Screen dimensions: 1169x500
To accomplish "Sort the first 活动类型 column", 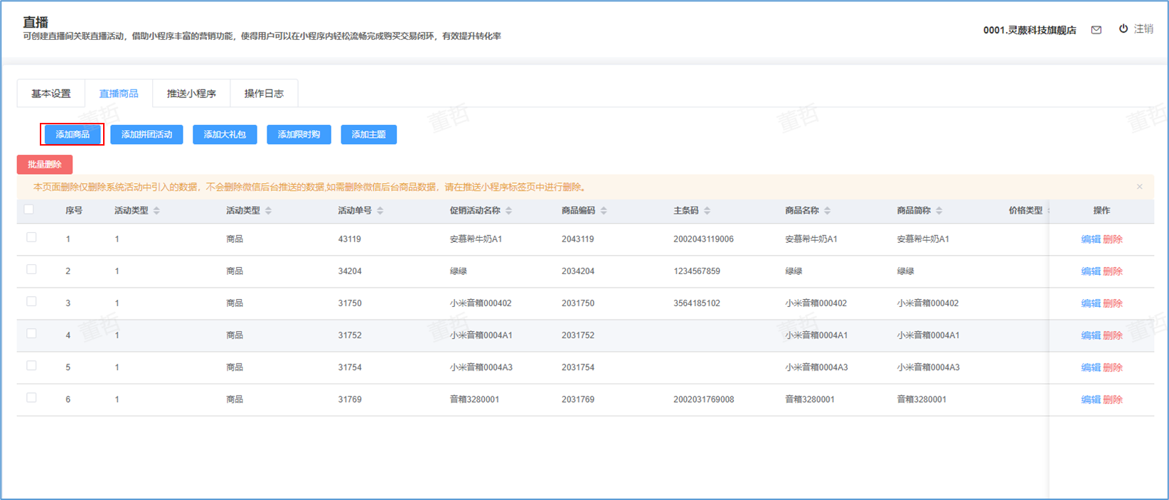I will [156, 211].
